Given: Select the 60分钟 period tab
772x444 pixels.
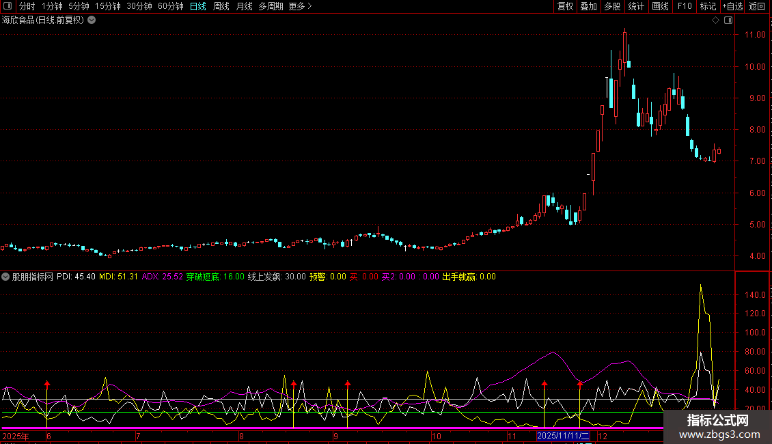Looking at the screenshot, I should point(170,6).
